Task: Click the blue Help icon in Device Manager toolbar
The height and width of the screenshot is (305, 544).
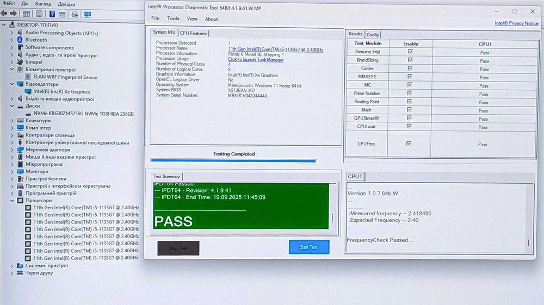Action: [52, 14]
